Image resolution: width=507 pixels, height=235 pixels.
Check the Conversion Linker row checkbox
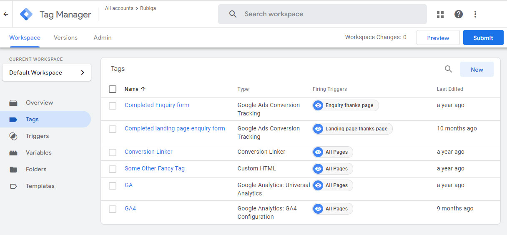tap(113, 152)
